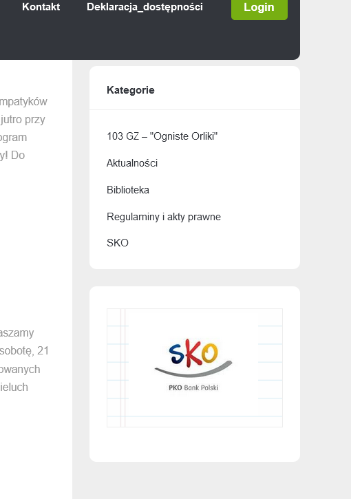This screenshot has height=499, width=351.
Task: Click excerpt text line ending "owanych"
Action: pyautogui.click(x=20, y=369)
